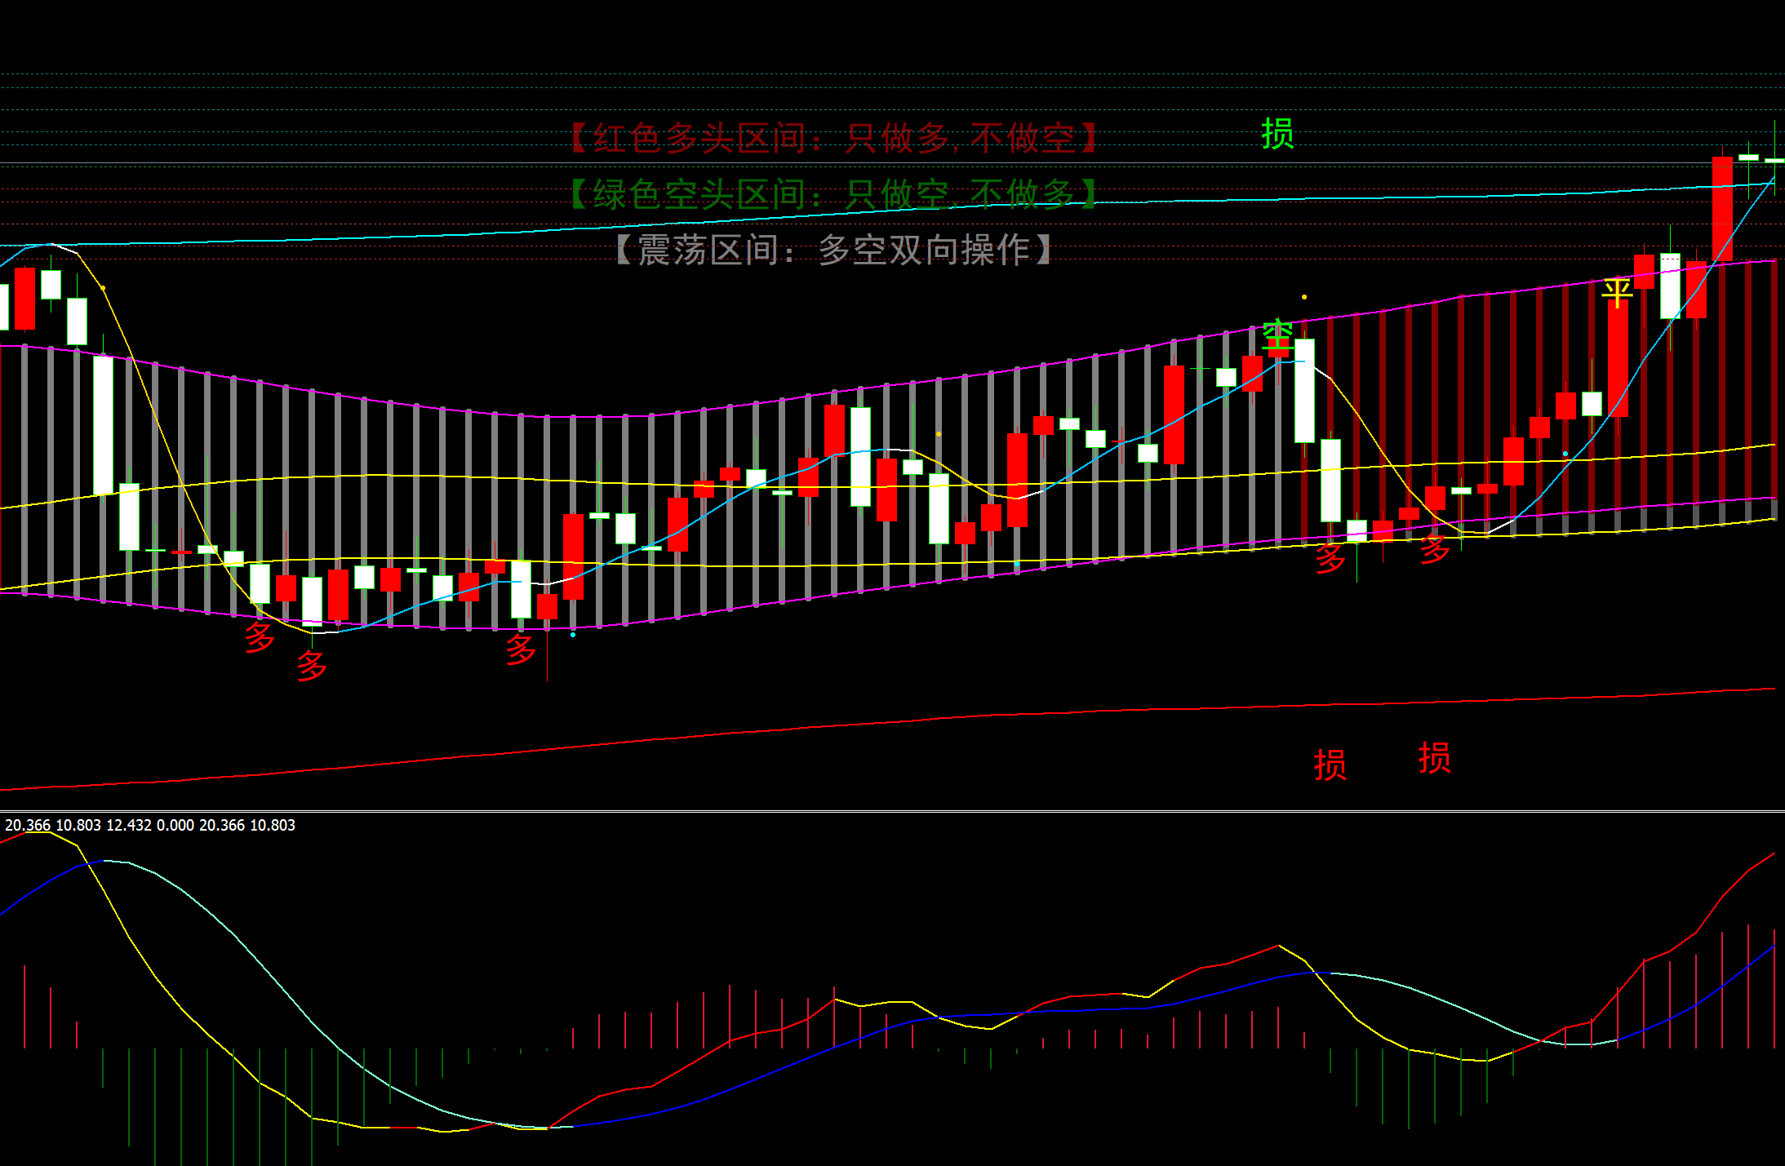Select the red 多 marker directly above the left red 损

point(1330,557)
